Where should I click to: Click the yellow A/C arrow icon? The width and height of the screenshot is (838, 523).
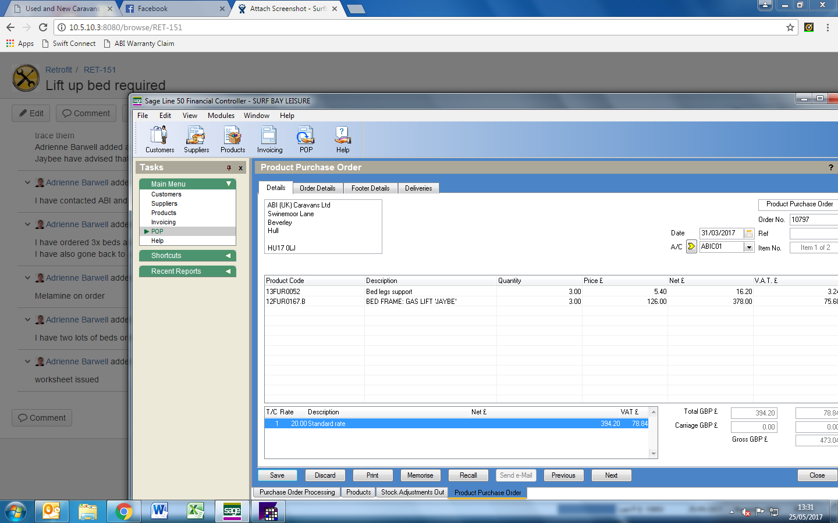(691, 246)
